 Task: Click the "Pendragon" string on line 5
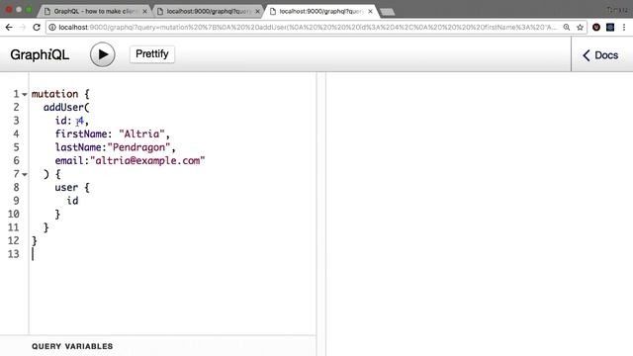click(138, 147)
